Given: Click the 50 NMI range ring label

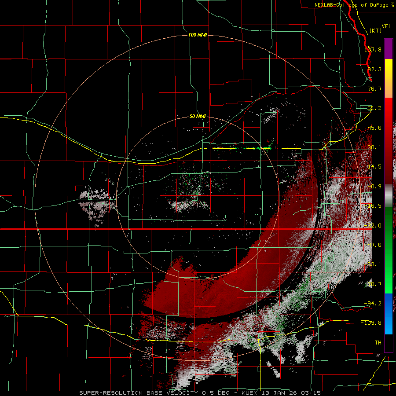Looking at the screenshot, I should point(198,117).
